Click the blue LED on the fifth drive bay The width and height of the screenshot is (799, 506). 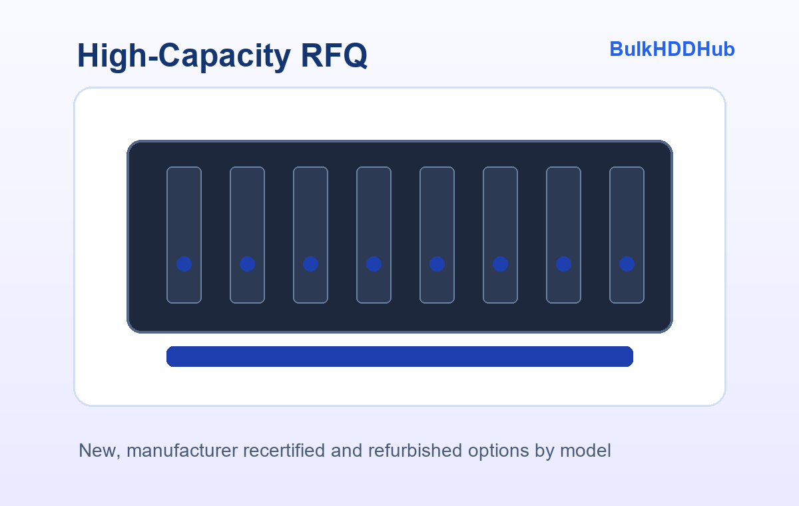437,264
